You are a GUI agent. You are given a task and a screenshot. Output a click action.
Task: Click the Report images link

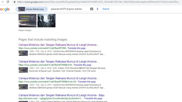click(25, 30)
